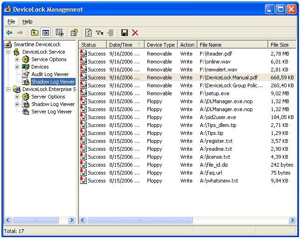301x239 pixels.
Task: Click the DeviceLock Service node icon
Action: tap(16, 52)
